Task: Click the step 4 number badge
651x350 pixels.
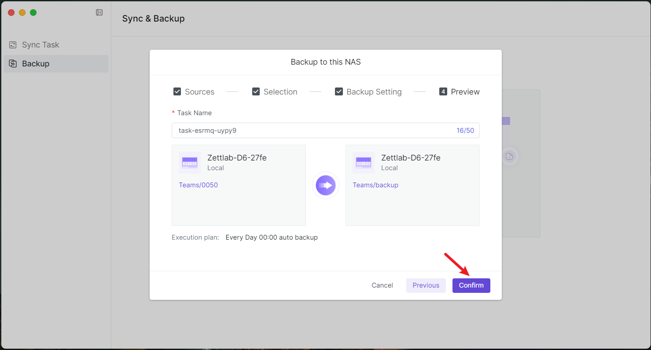Action: pyautogui.click(x=443, y=92)
